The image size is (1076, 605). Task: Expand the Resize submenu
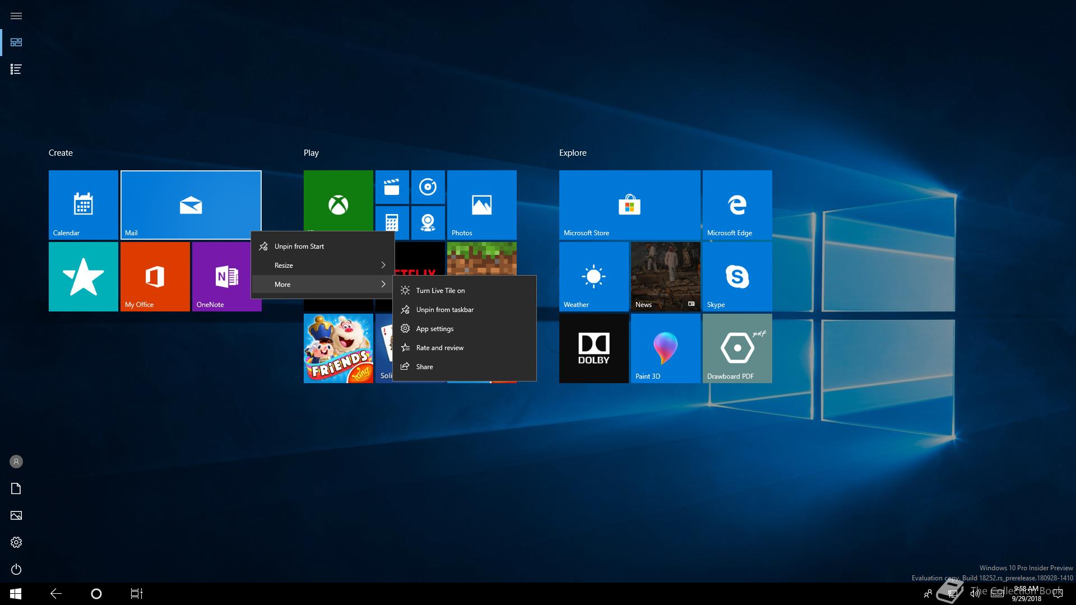323,266
